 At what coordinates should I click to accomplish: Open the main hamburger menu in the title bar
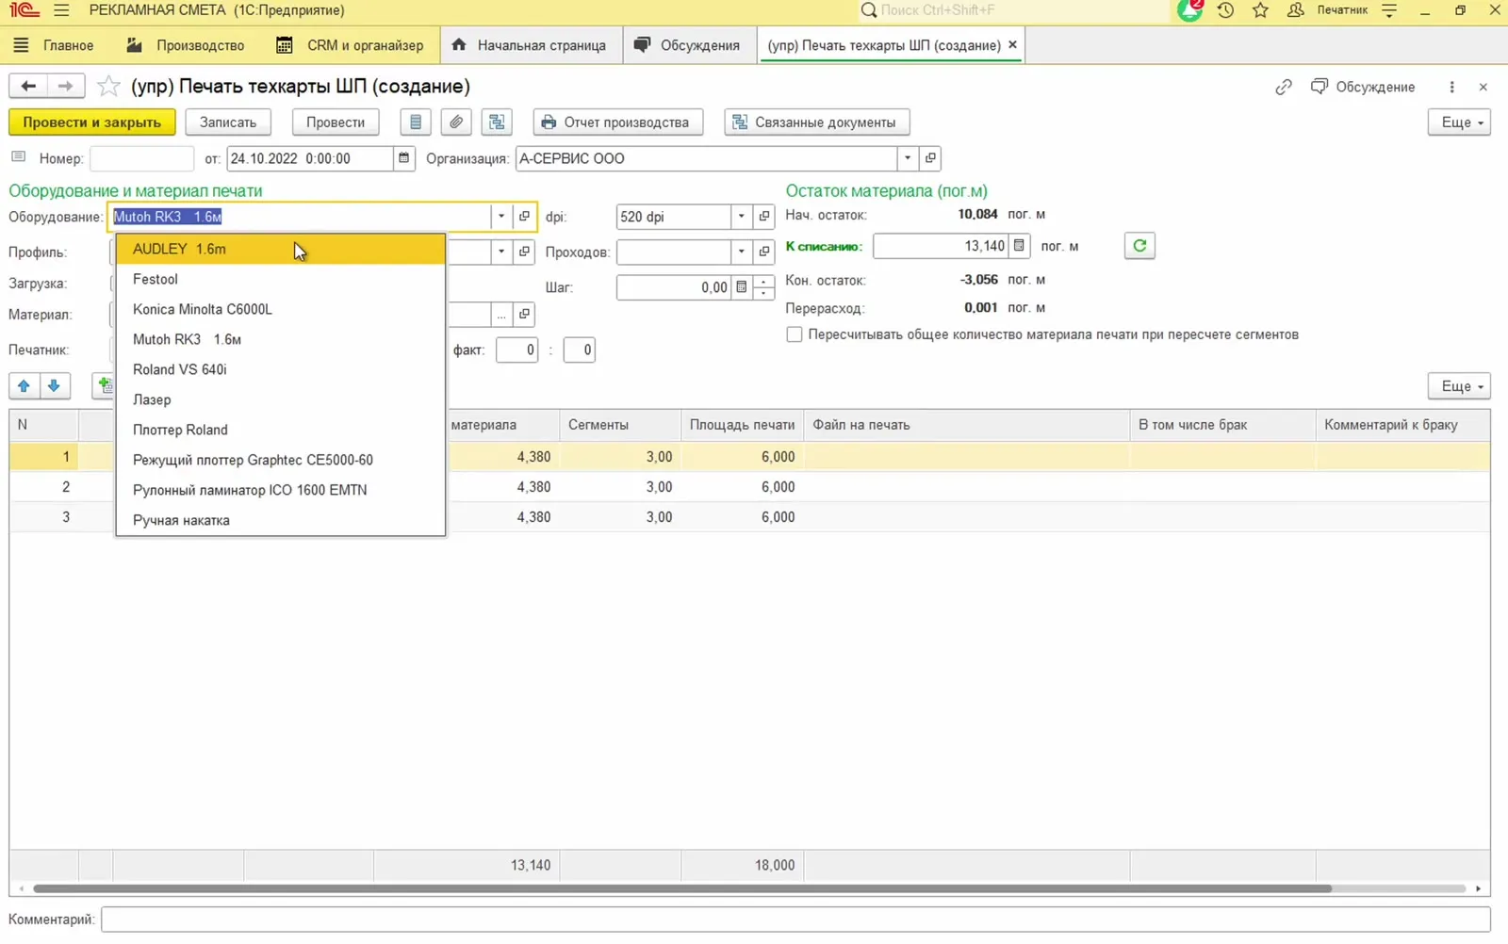click(x=61, y=10)
